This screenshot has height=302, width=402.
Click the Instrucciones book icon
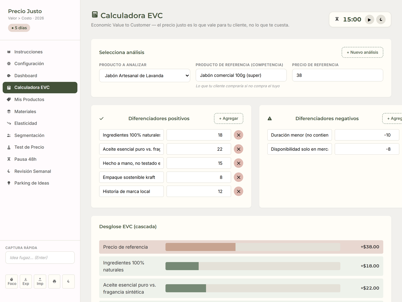[9, 52]
